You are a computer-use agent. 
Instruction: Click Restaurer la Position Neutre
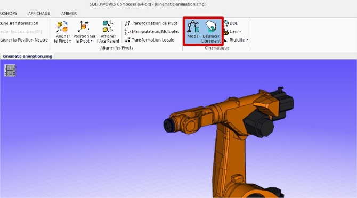(x=23, y=40)
